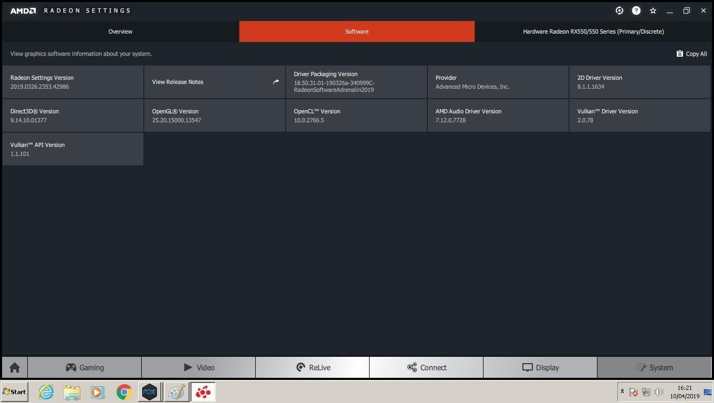Open View Release Notes tile
Image resolution: width=714 pixels, height=403 pixels.
(215, 82)
